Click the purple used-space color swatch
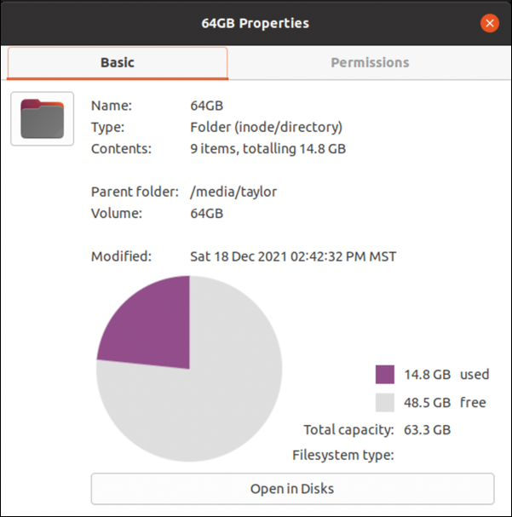Viewport: 512px width, 517px height. pos(385,375)
